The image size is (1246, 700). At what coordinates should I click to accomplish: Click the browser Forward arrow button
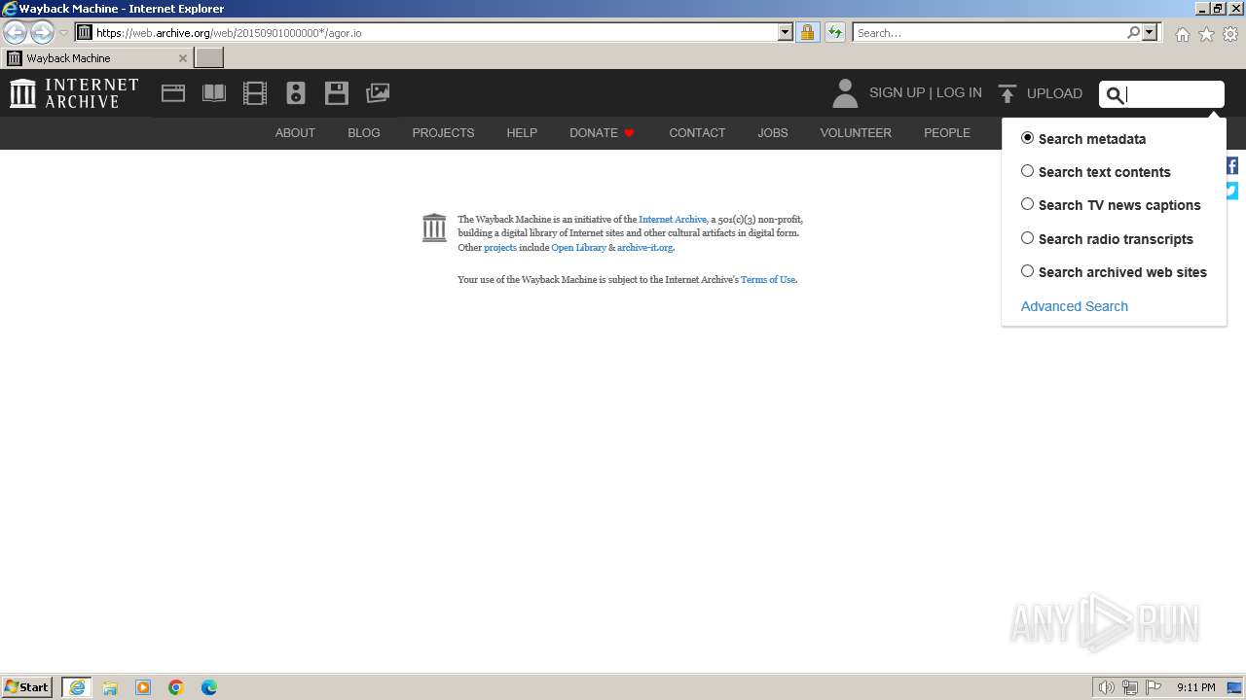click(42, 32)
